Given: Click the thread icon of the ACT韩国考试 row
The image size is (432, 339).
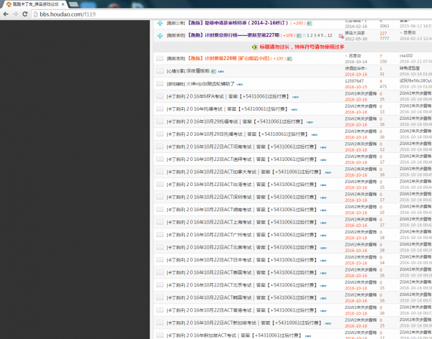Looking at the screenshot, I should (160, 297).
